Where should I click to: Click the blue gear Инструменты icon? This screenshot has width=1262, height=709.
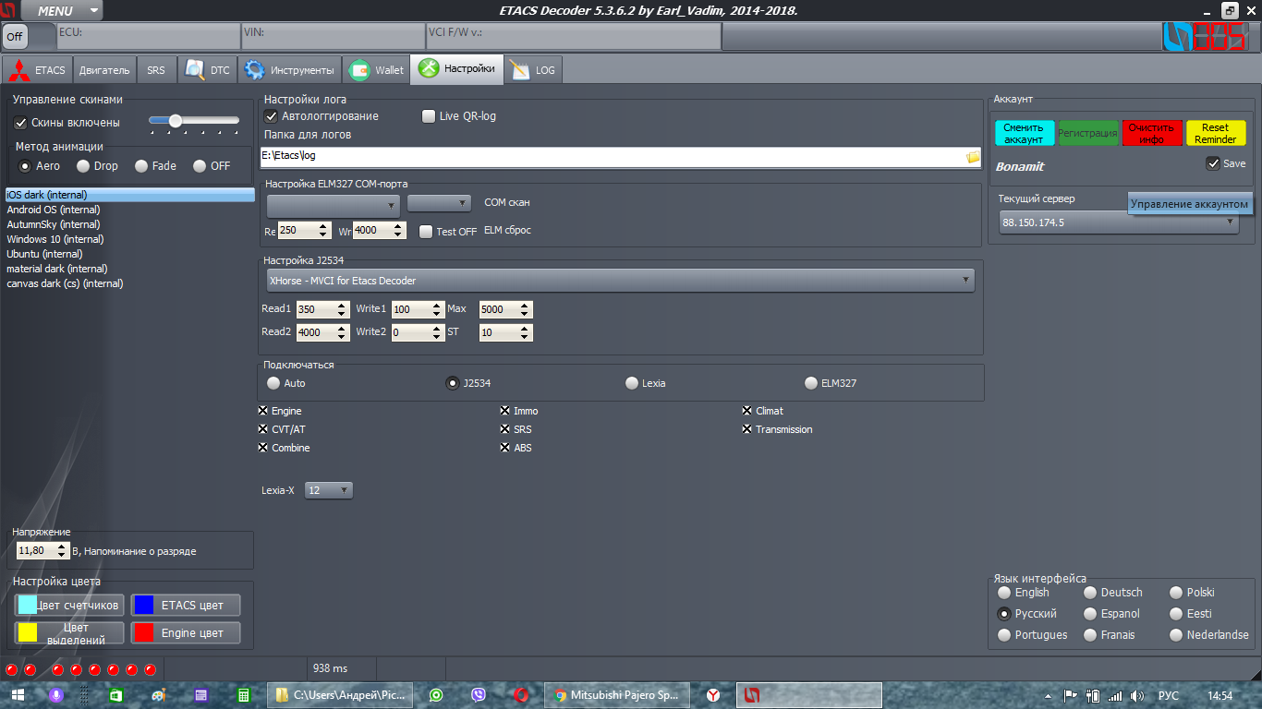[253, 70]
